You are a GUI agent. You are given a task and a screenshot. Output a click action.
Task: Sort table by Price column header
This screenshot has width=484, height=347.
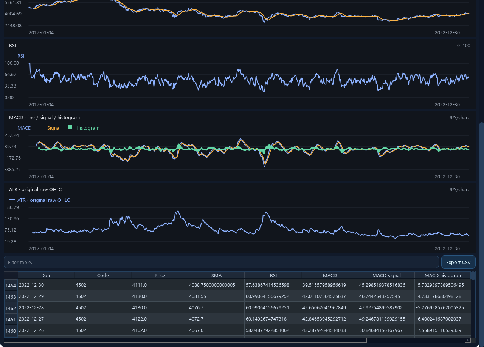[x=160, y=275]
